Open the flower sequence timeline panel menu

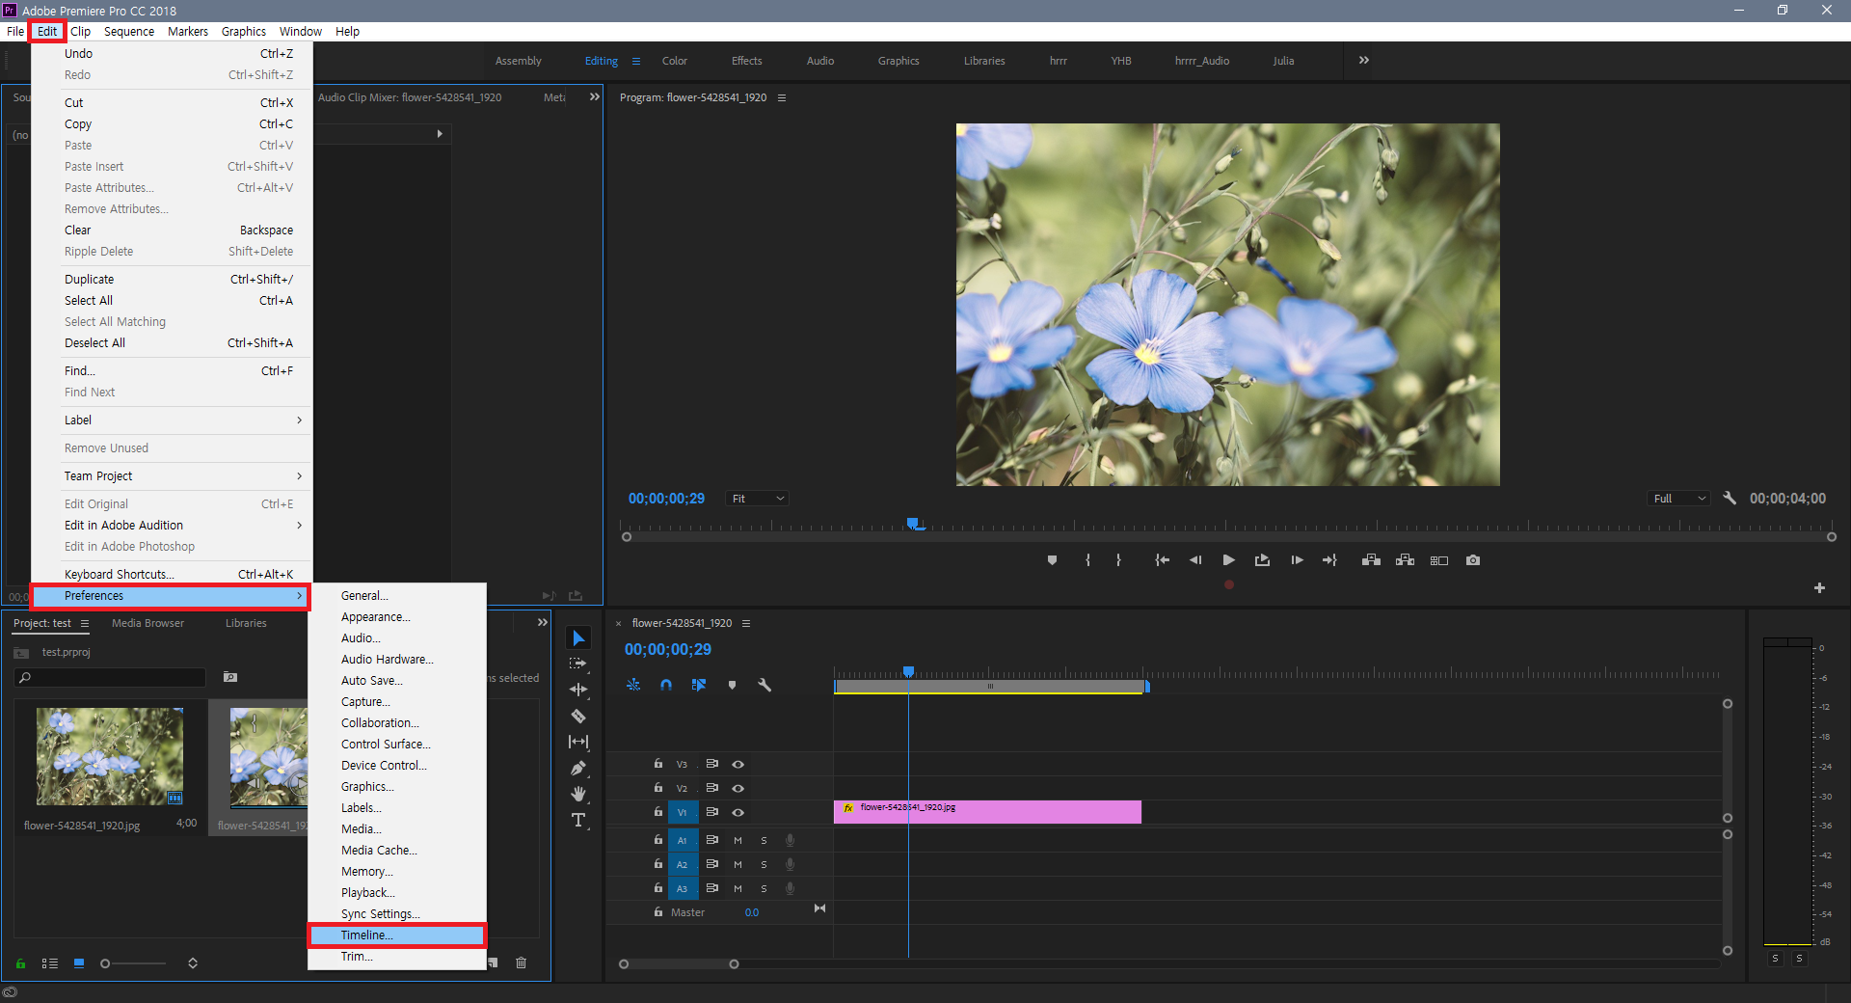click(746, 623)
